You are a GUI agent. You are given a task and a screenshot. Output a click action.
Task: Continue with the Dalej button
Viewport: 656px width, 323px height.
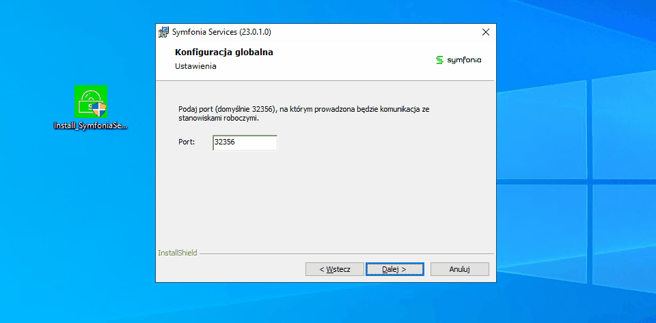click(x=394, y=269)
